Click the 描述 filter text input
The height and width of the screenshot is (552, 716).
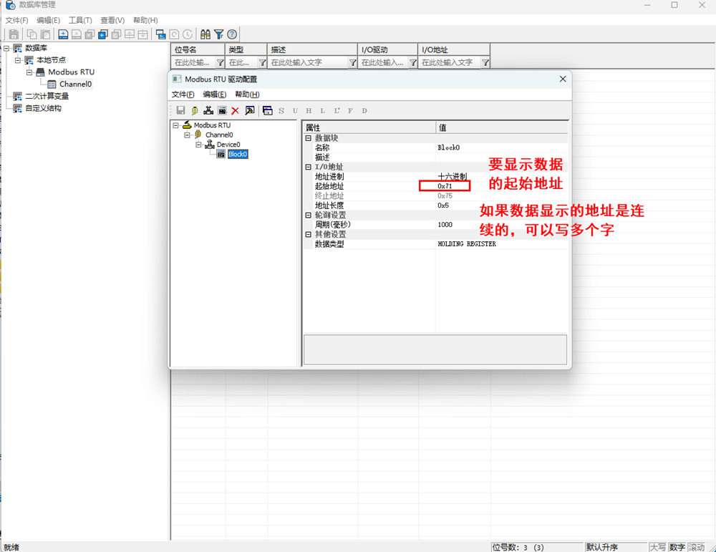pyautogui.click(x=308, y=62)
